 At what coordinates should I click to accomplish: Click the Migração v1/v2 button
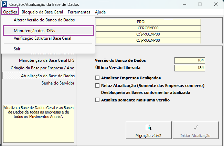149,130
